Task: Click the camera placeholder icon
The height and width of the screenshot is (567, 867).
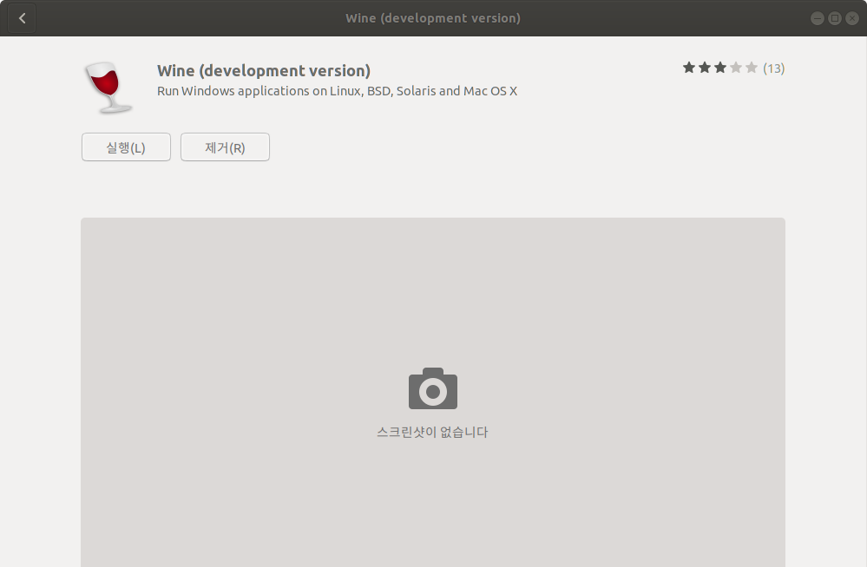Action: 433,388
